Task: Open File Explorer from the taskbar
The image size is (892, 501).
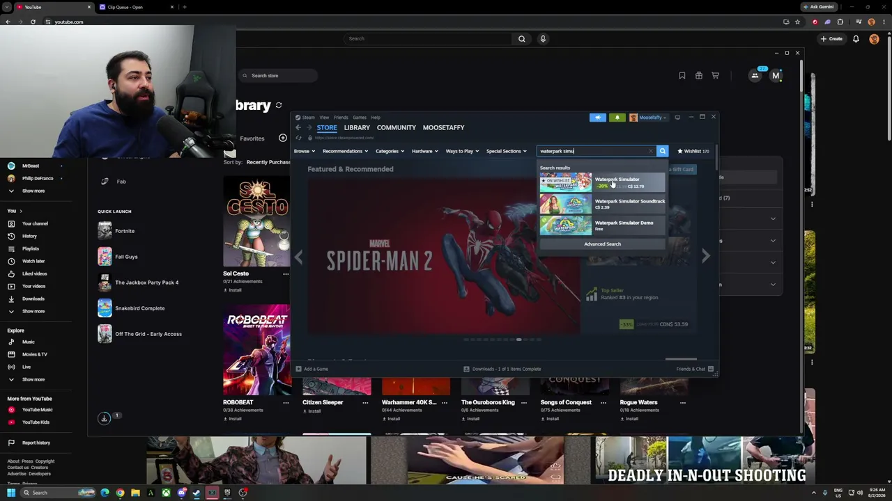Action: pos(135,493)
